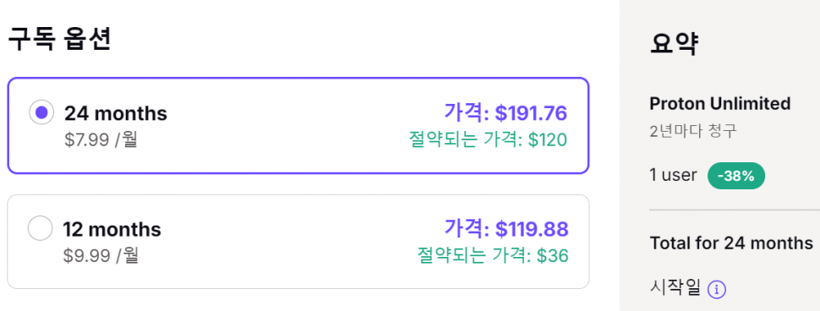Screen dimensions: 820x311
Task: Click the 1 user label
Action: coord(673,175)
